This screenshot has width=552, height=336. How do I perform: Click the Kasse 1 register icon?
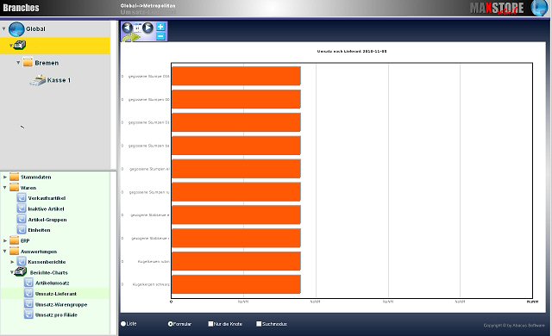point(38,80)
